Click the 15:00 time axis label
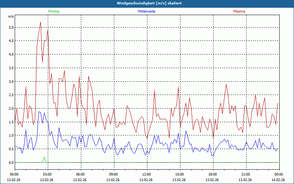Screen dimensions: 294x184 179,174
